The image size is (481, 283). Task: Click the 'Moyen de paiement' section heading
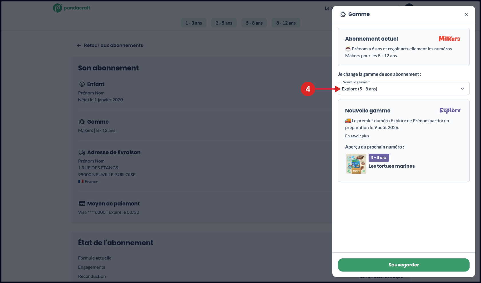[x=113, y=203]
